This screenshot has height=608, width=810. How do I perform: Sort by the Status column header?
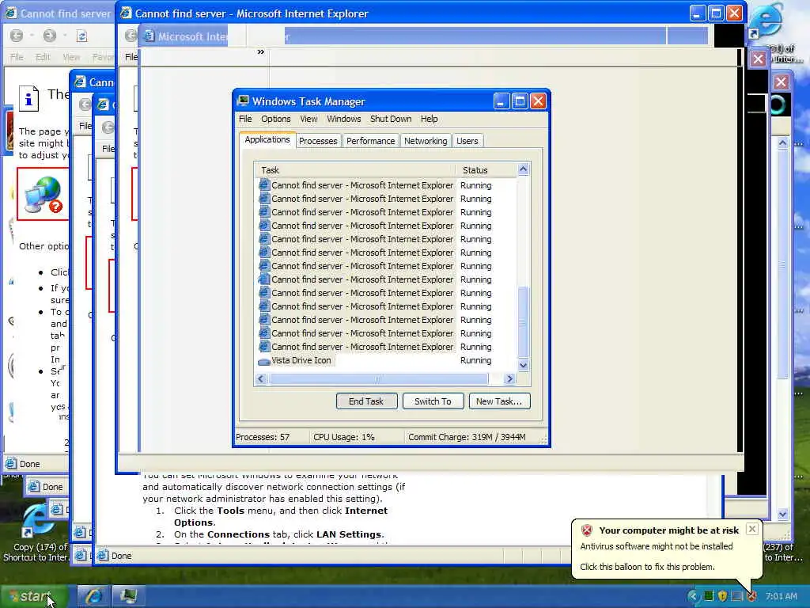click(x=486, y=170)
